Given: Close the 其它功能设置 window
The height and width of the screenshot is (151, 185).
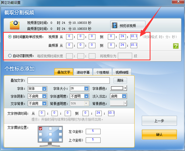Looking at the screenshot, I should (179, 2).
